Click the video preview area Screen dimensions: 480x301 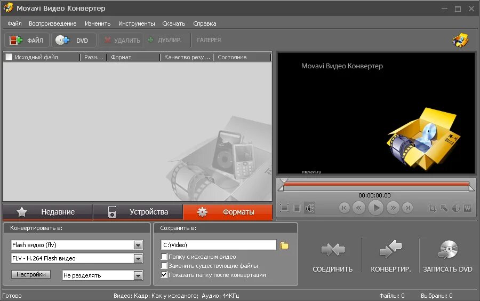(376, 113)
